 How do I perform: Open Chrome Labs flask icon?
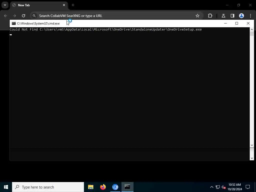pyautogui.click(x=223, y=16)
